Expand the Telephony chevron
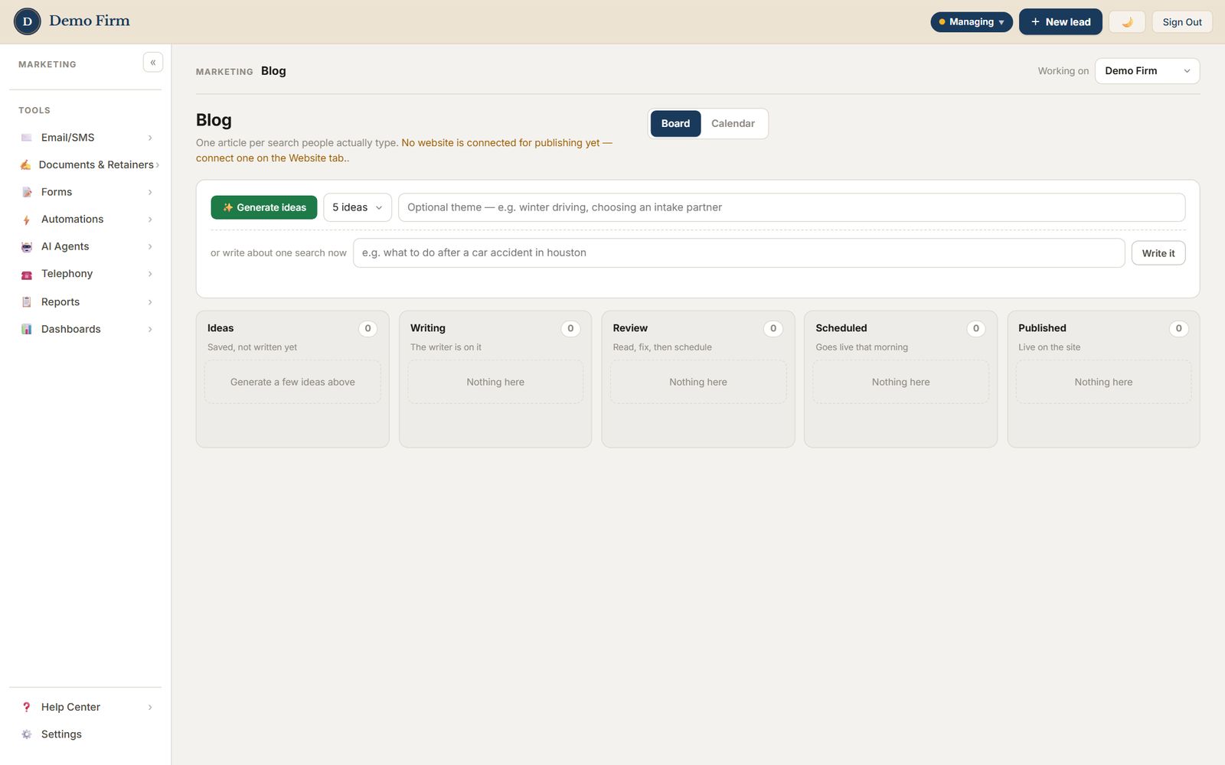This screenshot has width=1225, height=765. (150, 274)
